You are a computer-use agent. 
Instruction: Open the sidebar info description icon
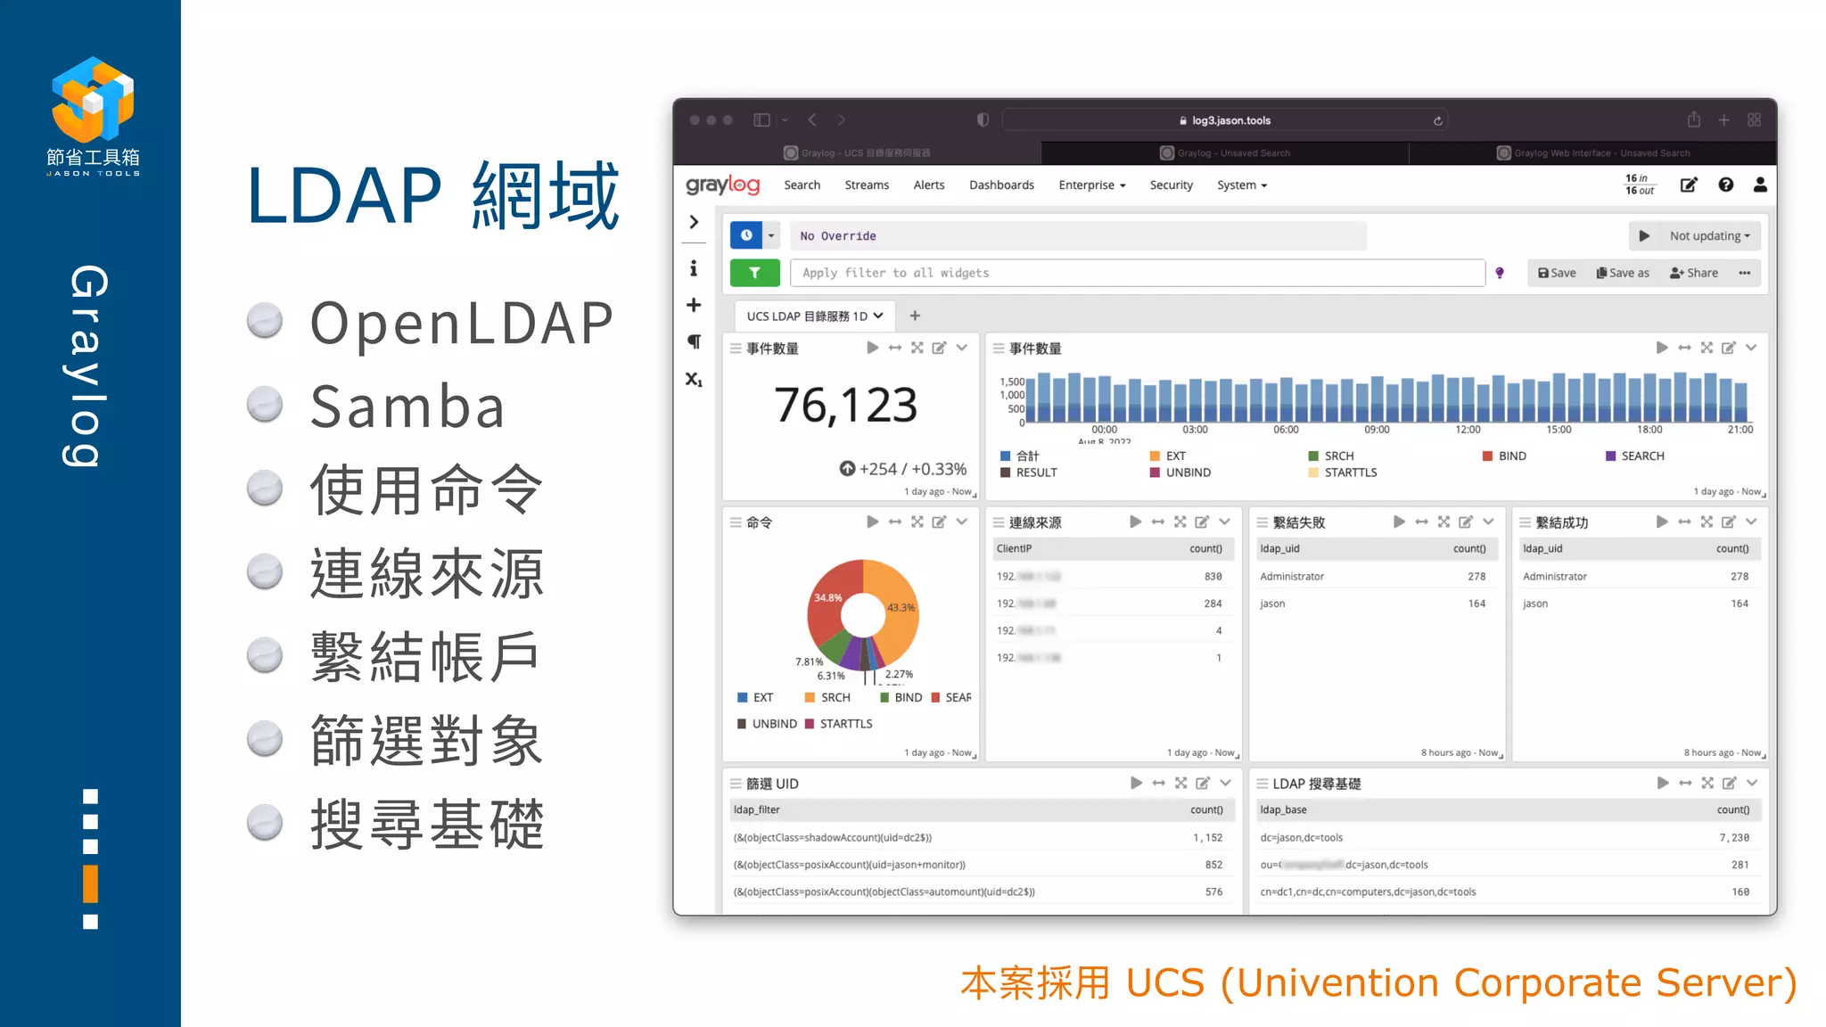tap(694, 268)
